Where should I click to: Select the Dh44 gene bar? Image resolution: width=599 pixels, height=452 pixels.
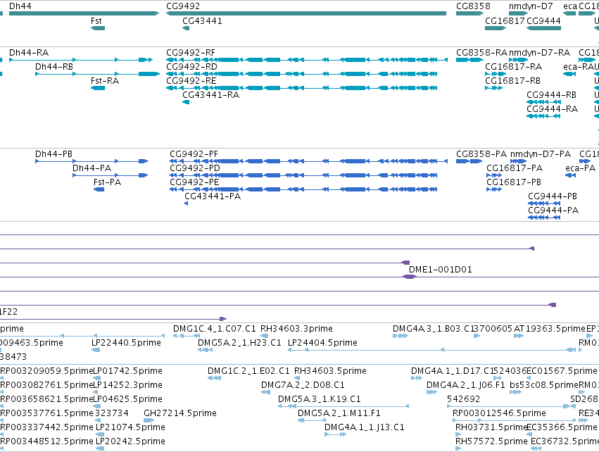(84, 13)
